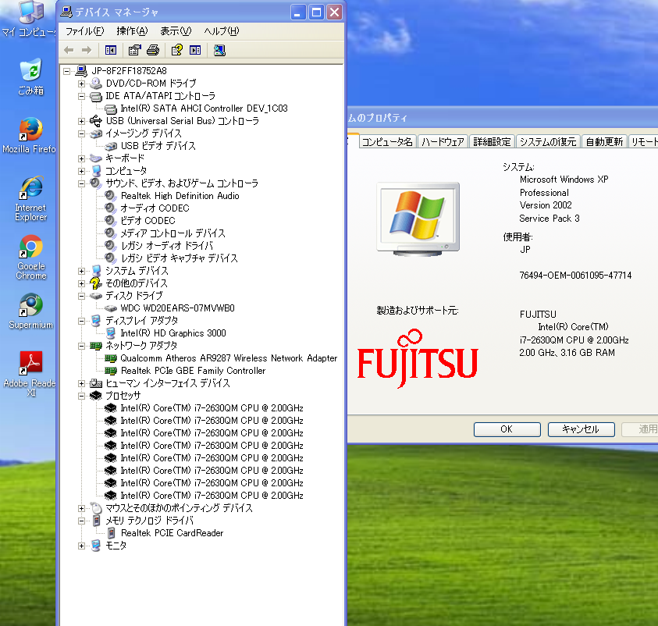The image size is (658, 626).
Task: Switch to the 自動更新 tab
Action: coord(604,142)
